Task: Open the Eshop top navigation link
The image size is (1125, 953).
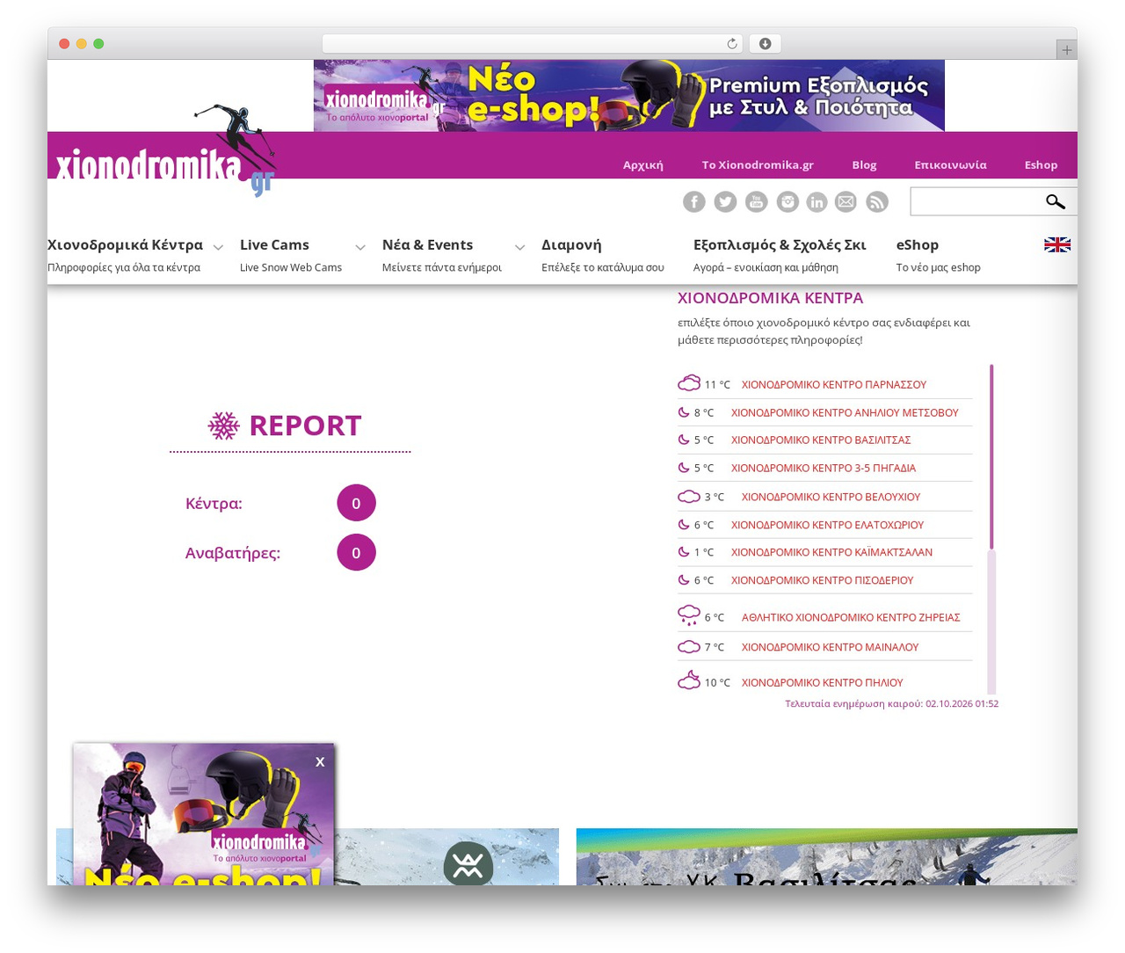Action: click(x=1041, y=164)
